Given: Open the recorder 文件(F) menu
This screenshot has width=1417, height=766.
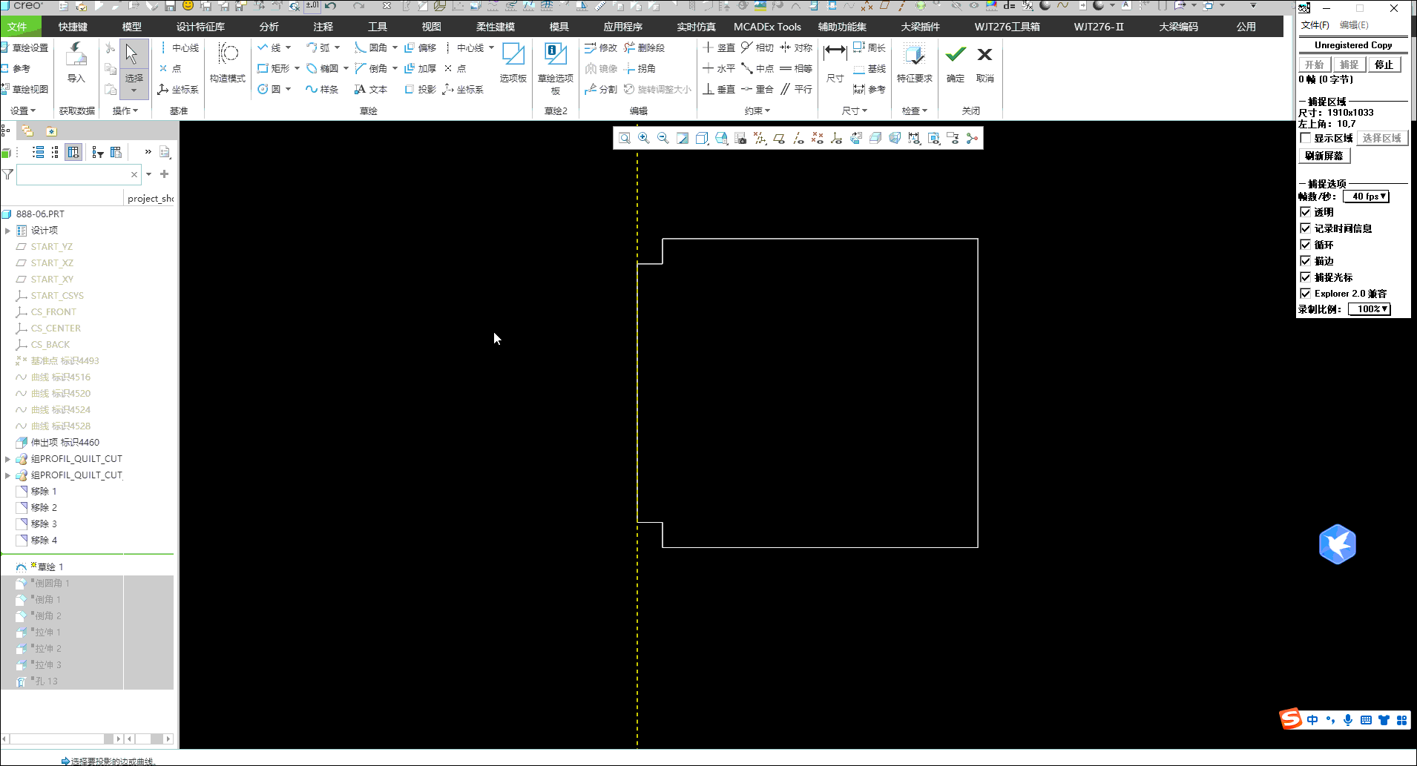Looking at the screenshot, I should 1315,25.
